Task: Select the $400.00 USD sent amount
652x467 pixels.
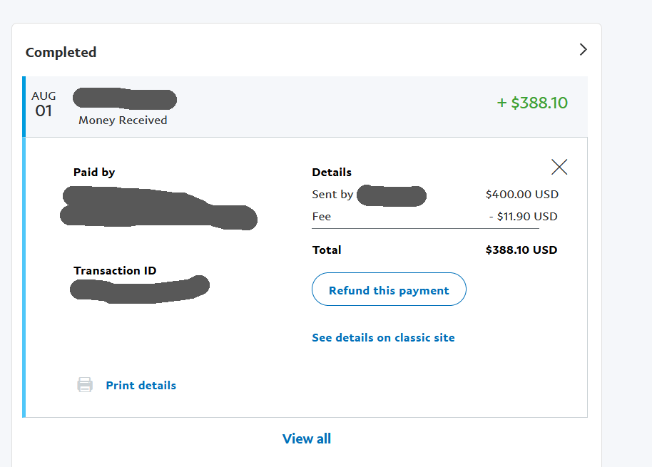Action: (522, 194)
